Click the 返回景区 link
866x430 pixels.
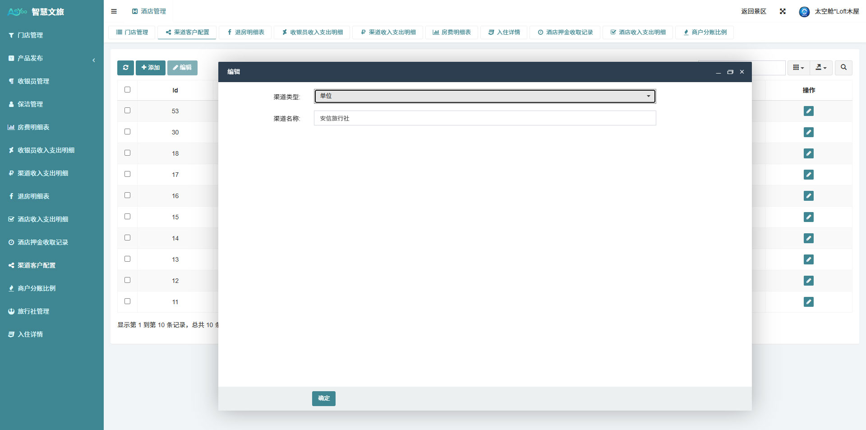point(754,11)
